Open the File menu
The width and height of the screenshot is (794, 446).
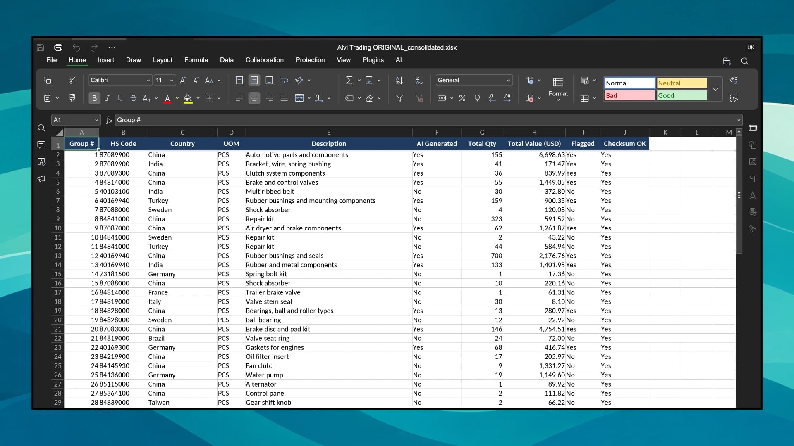coord(52,60)
